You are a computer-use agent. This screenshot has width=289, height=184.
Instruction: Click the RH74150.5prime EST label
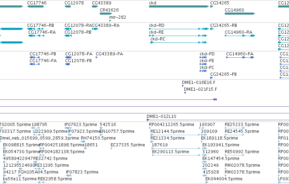[x=98, y=138]
